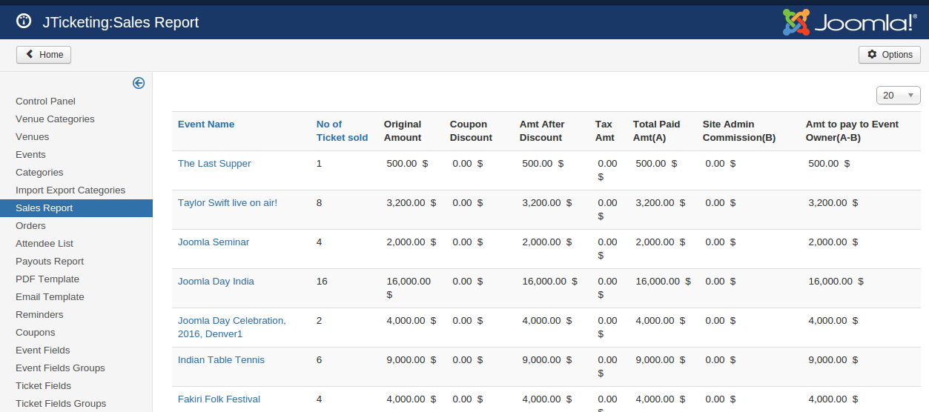Open The Last Supper event link
This screenshot has height=412, width=929.
point(214,164)
